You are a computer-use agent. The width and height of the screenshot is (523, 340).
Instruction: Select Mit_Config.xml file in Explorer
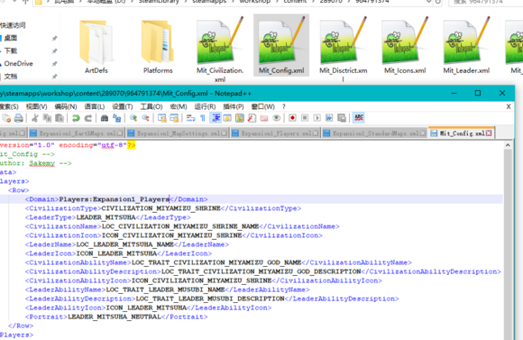tap(281, 45)
